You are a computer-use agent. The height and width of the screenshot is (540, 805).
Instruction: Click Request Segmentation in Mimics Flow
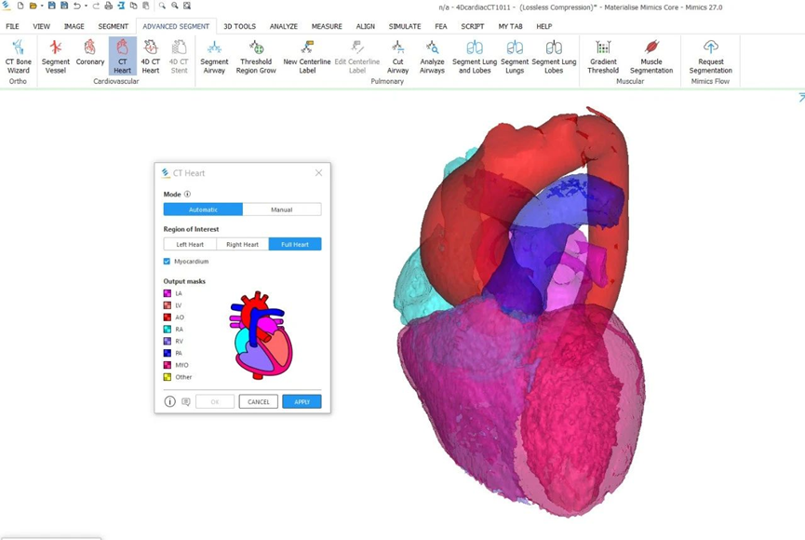(x=710, y=57)
